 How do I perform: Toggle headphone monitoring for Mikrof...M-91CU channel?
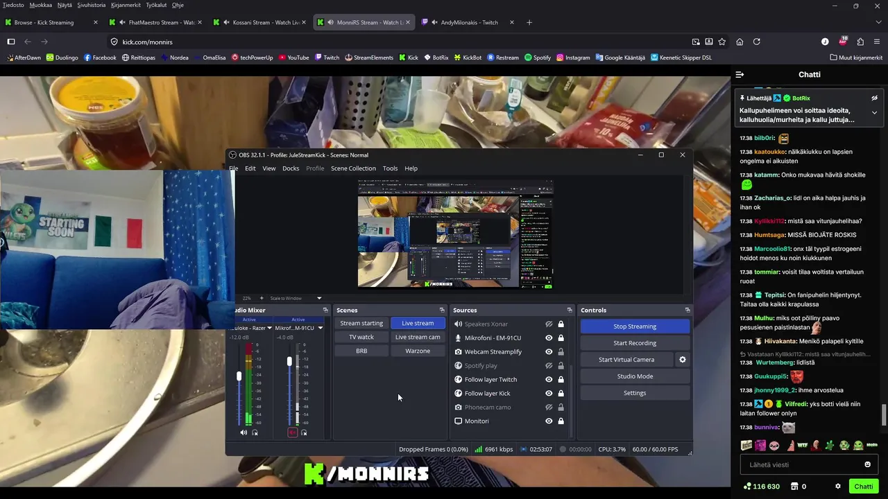[x=304, y=432]
